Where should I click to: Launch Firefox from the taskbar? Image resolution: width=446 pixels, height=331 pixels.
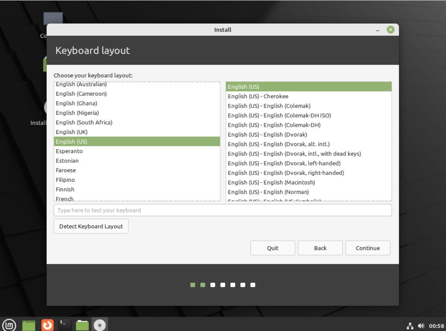pos(46,324)
